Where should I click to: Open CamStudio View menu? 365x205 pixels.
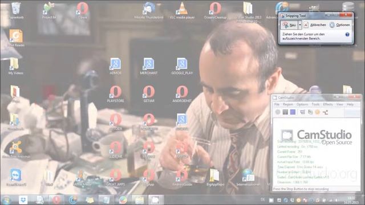[340, 104]
